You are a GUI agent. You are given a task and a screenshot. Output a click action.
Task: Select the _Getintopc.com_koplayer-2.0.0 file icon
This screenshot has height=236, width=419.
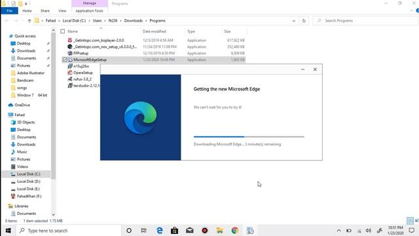click(70, 40)
